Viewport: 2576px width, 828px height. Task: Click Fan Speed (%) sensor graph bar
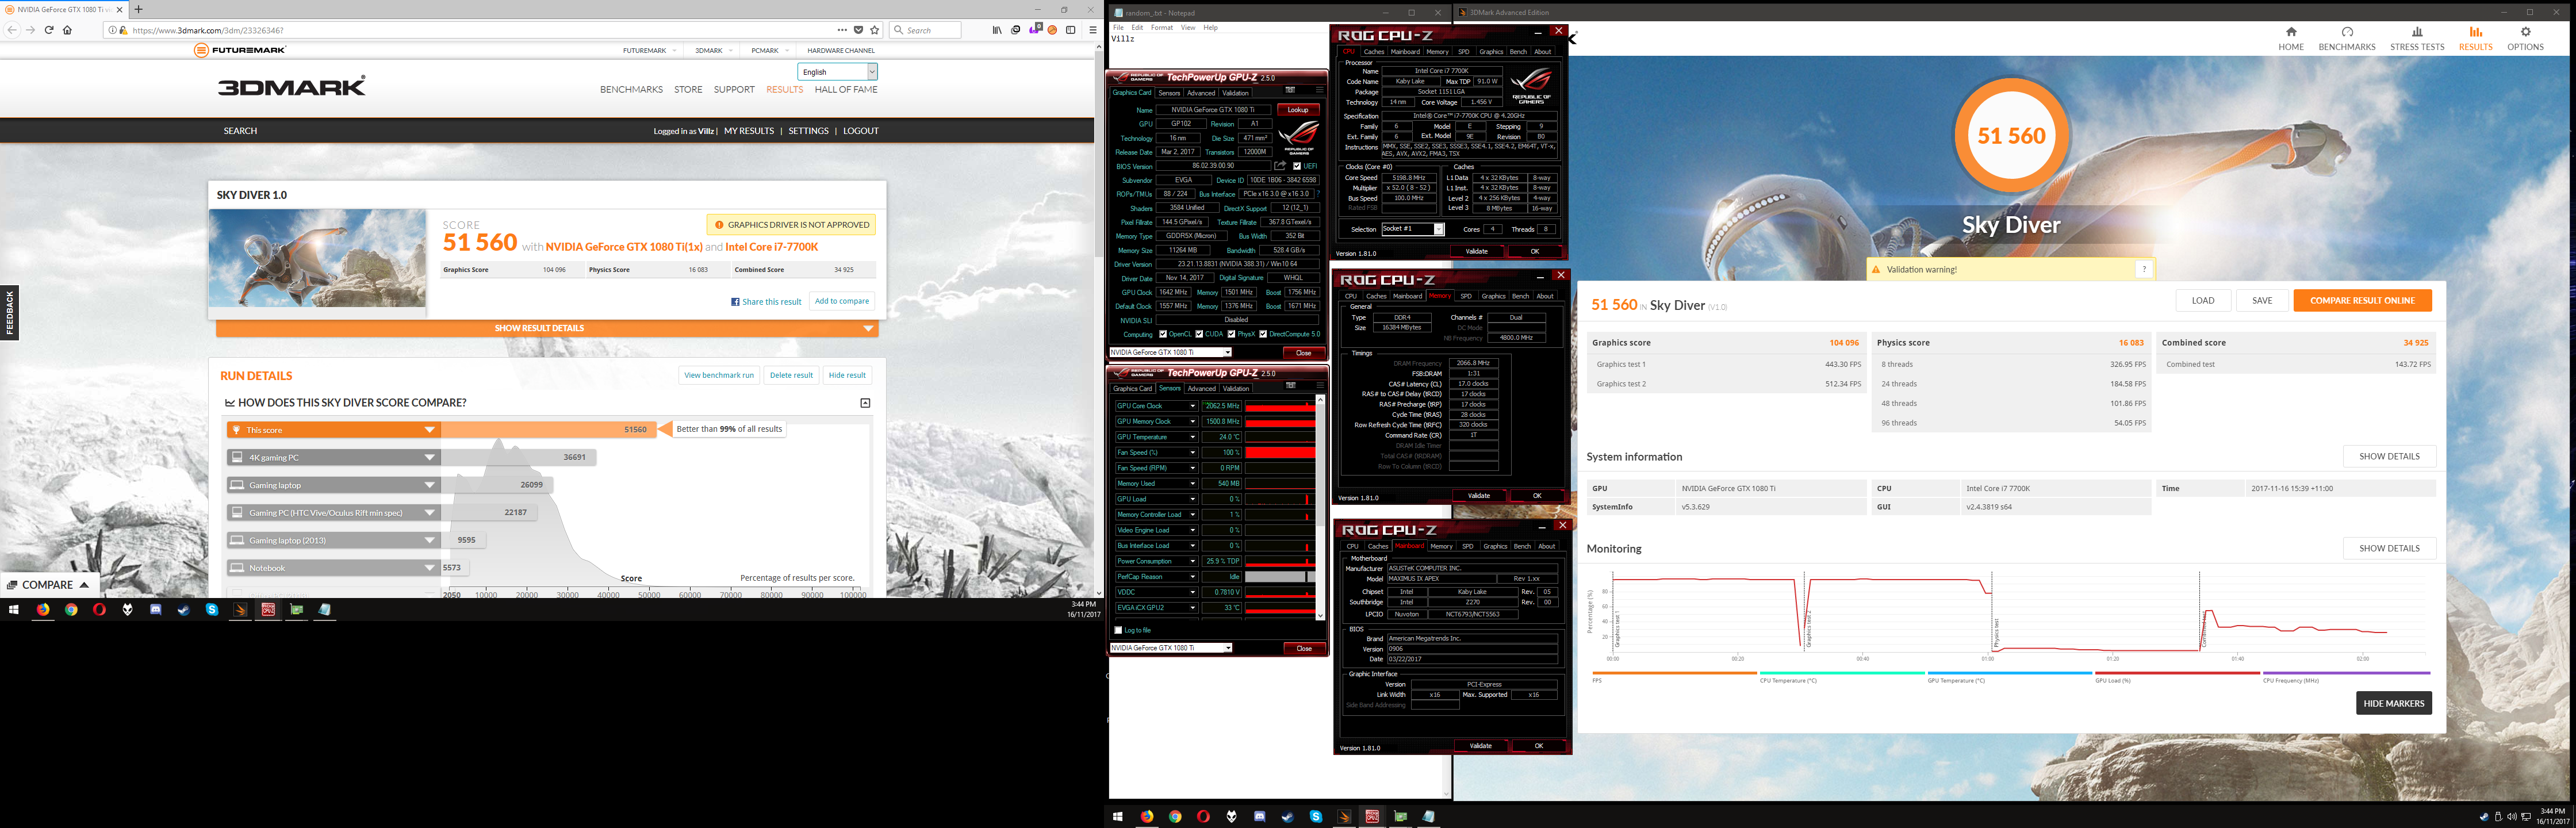click(1280, 453)
